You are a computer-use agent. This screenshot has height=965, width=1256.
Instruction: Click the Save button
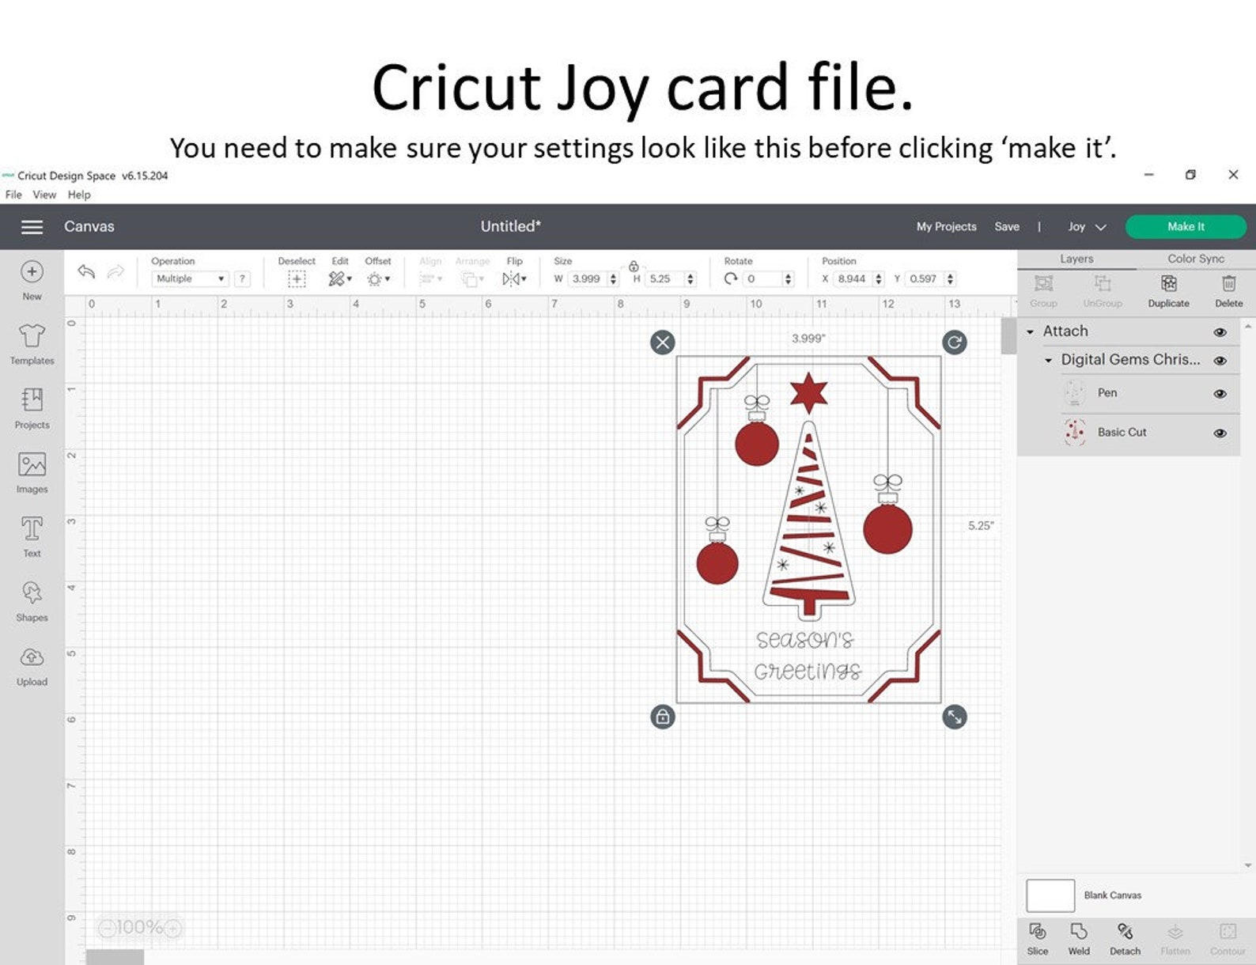[1007, 227]
